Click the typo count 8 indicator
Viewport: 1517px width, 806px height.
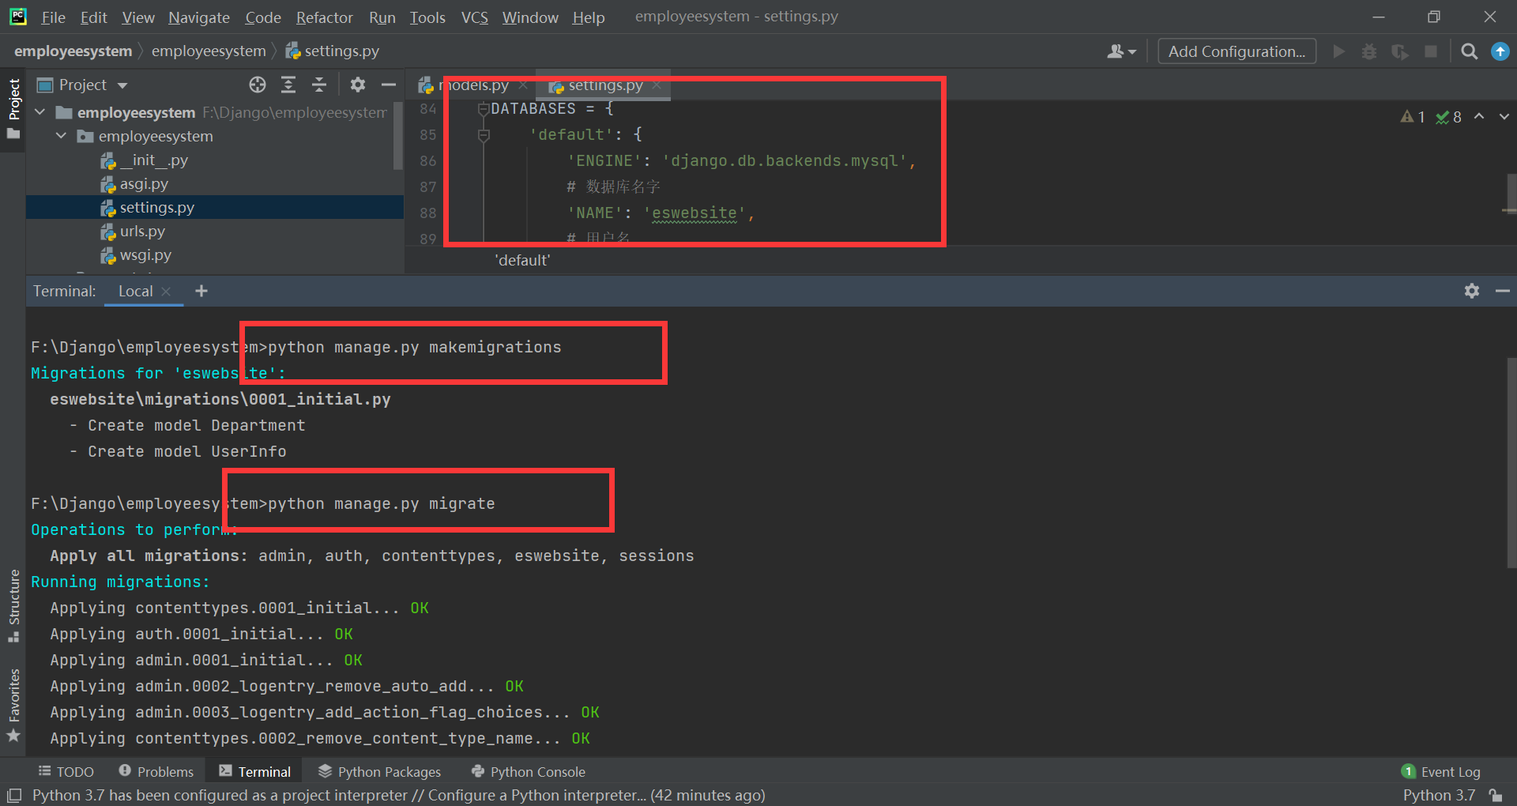tap(1449, 117)
